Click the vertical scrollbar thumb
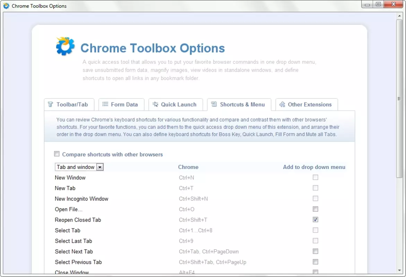The width and height of the screenshot is (406, 277). pyautogui.click(x=399, y=99)
